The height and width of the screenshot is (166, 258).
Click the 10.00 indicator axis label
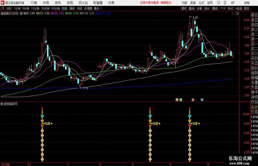(x=246, y=114)
